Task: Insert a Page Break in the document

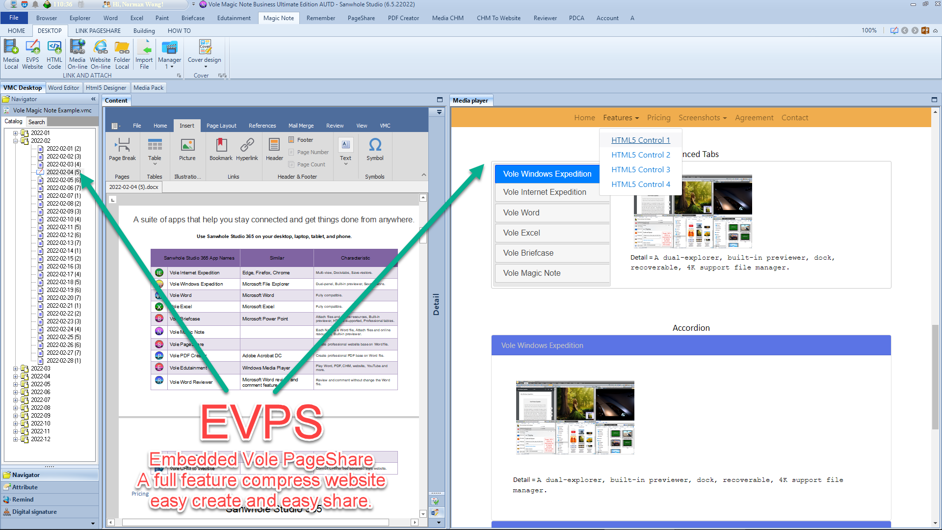Action: point(122,150)
